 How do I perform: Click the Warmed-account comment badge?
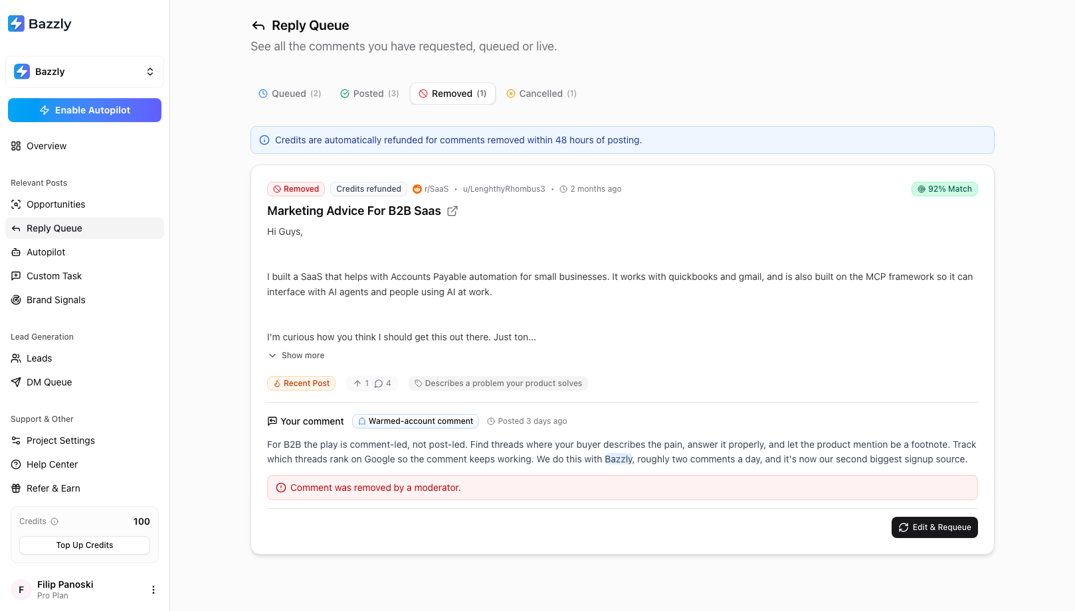coord(415,421)
